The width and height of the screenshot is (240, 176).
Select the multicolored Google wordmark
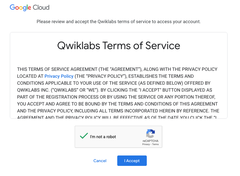[21, 8]
